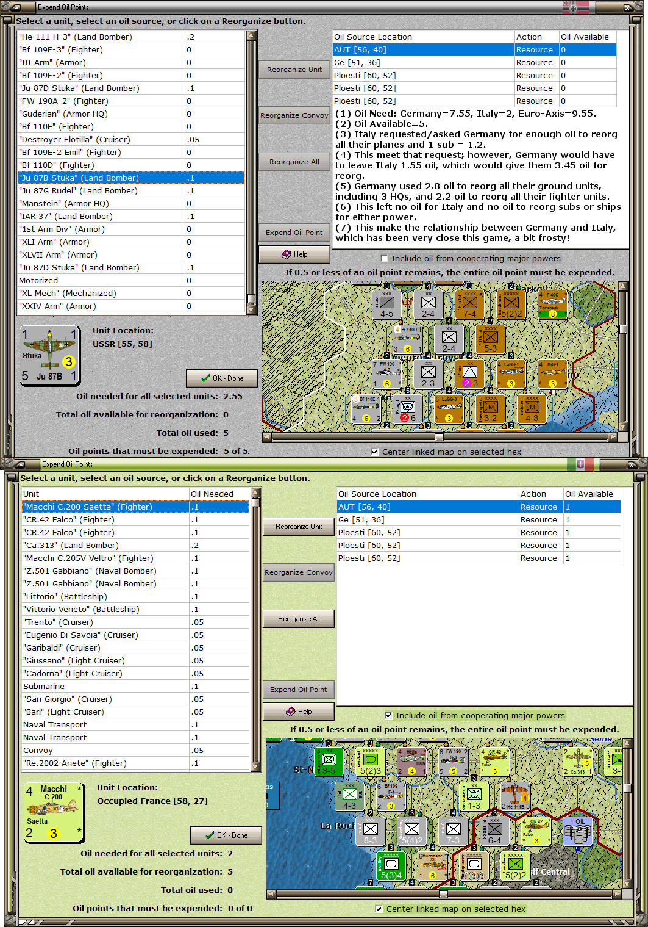Viewport: 648px width, 927px height.
Task: Click the Oil Source Location header, German window
Action: click(x=423, y=37)
